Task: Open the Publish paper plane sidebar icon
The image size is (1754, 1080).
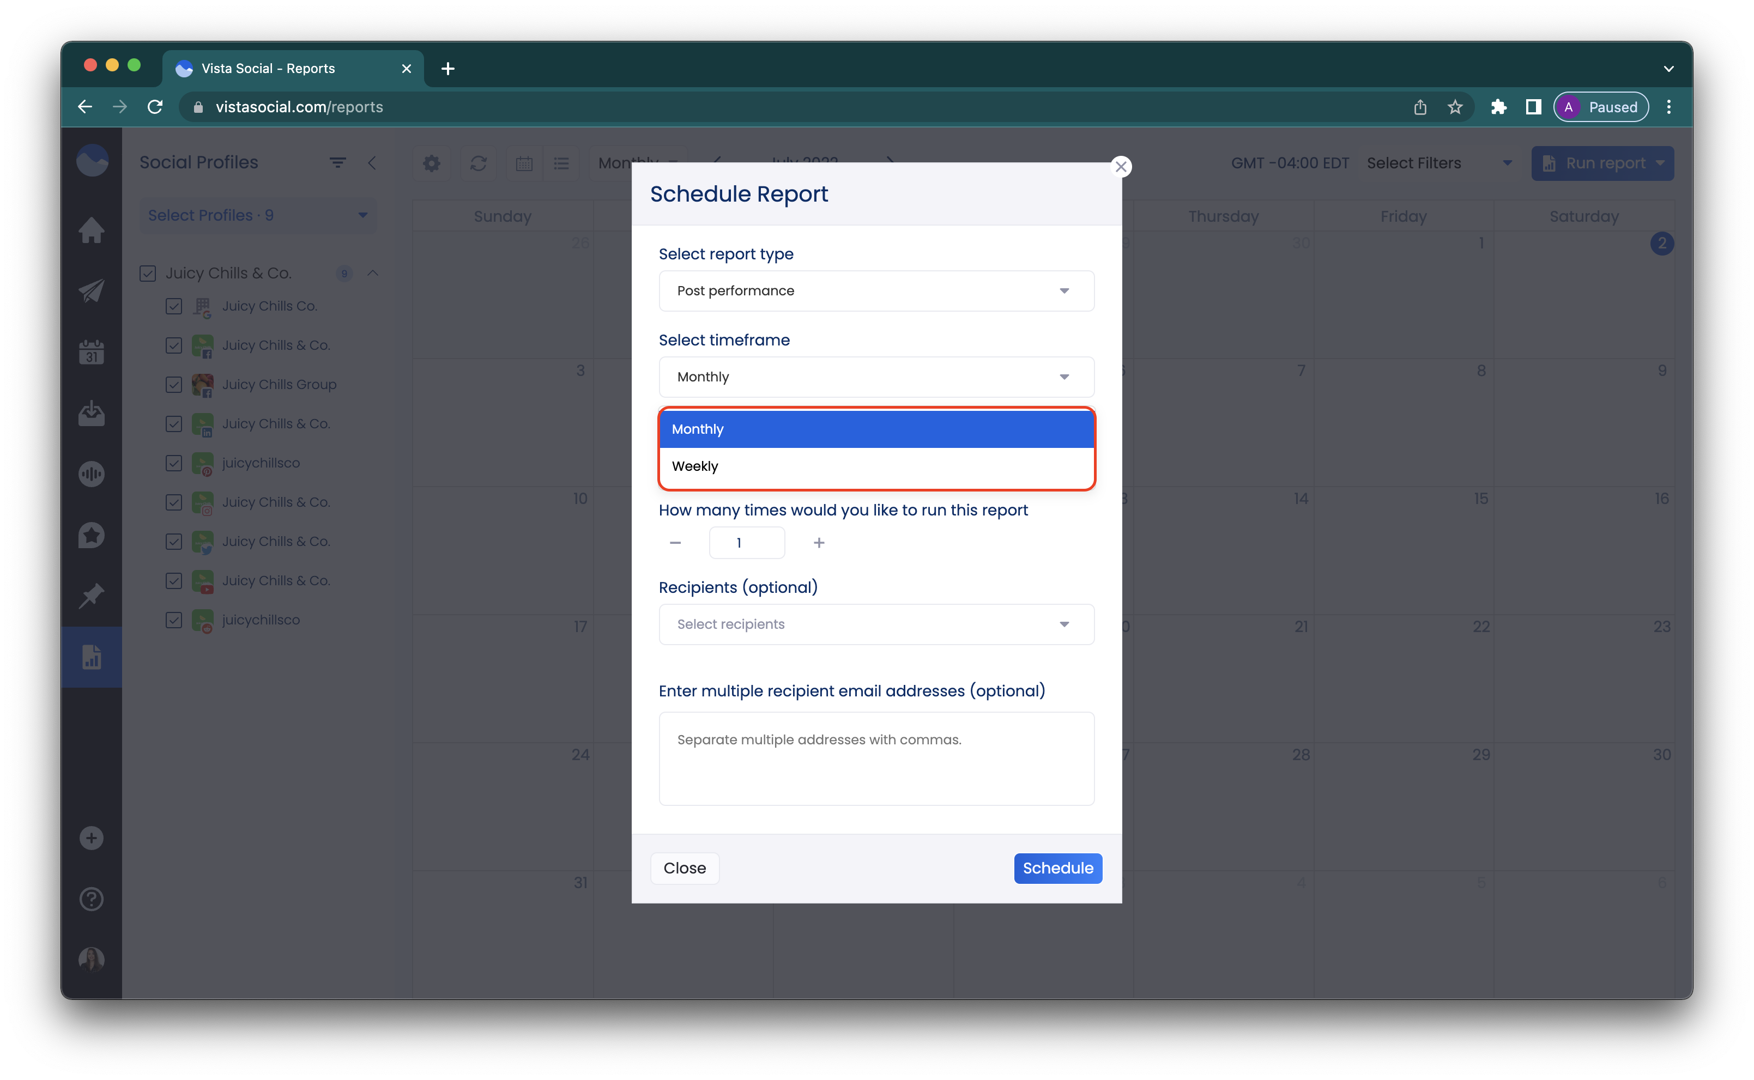Action: (92, 291)
